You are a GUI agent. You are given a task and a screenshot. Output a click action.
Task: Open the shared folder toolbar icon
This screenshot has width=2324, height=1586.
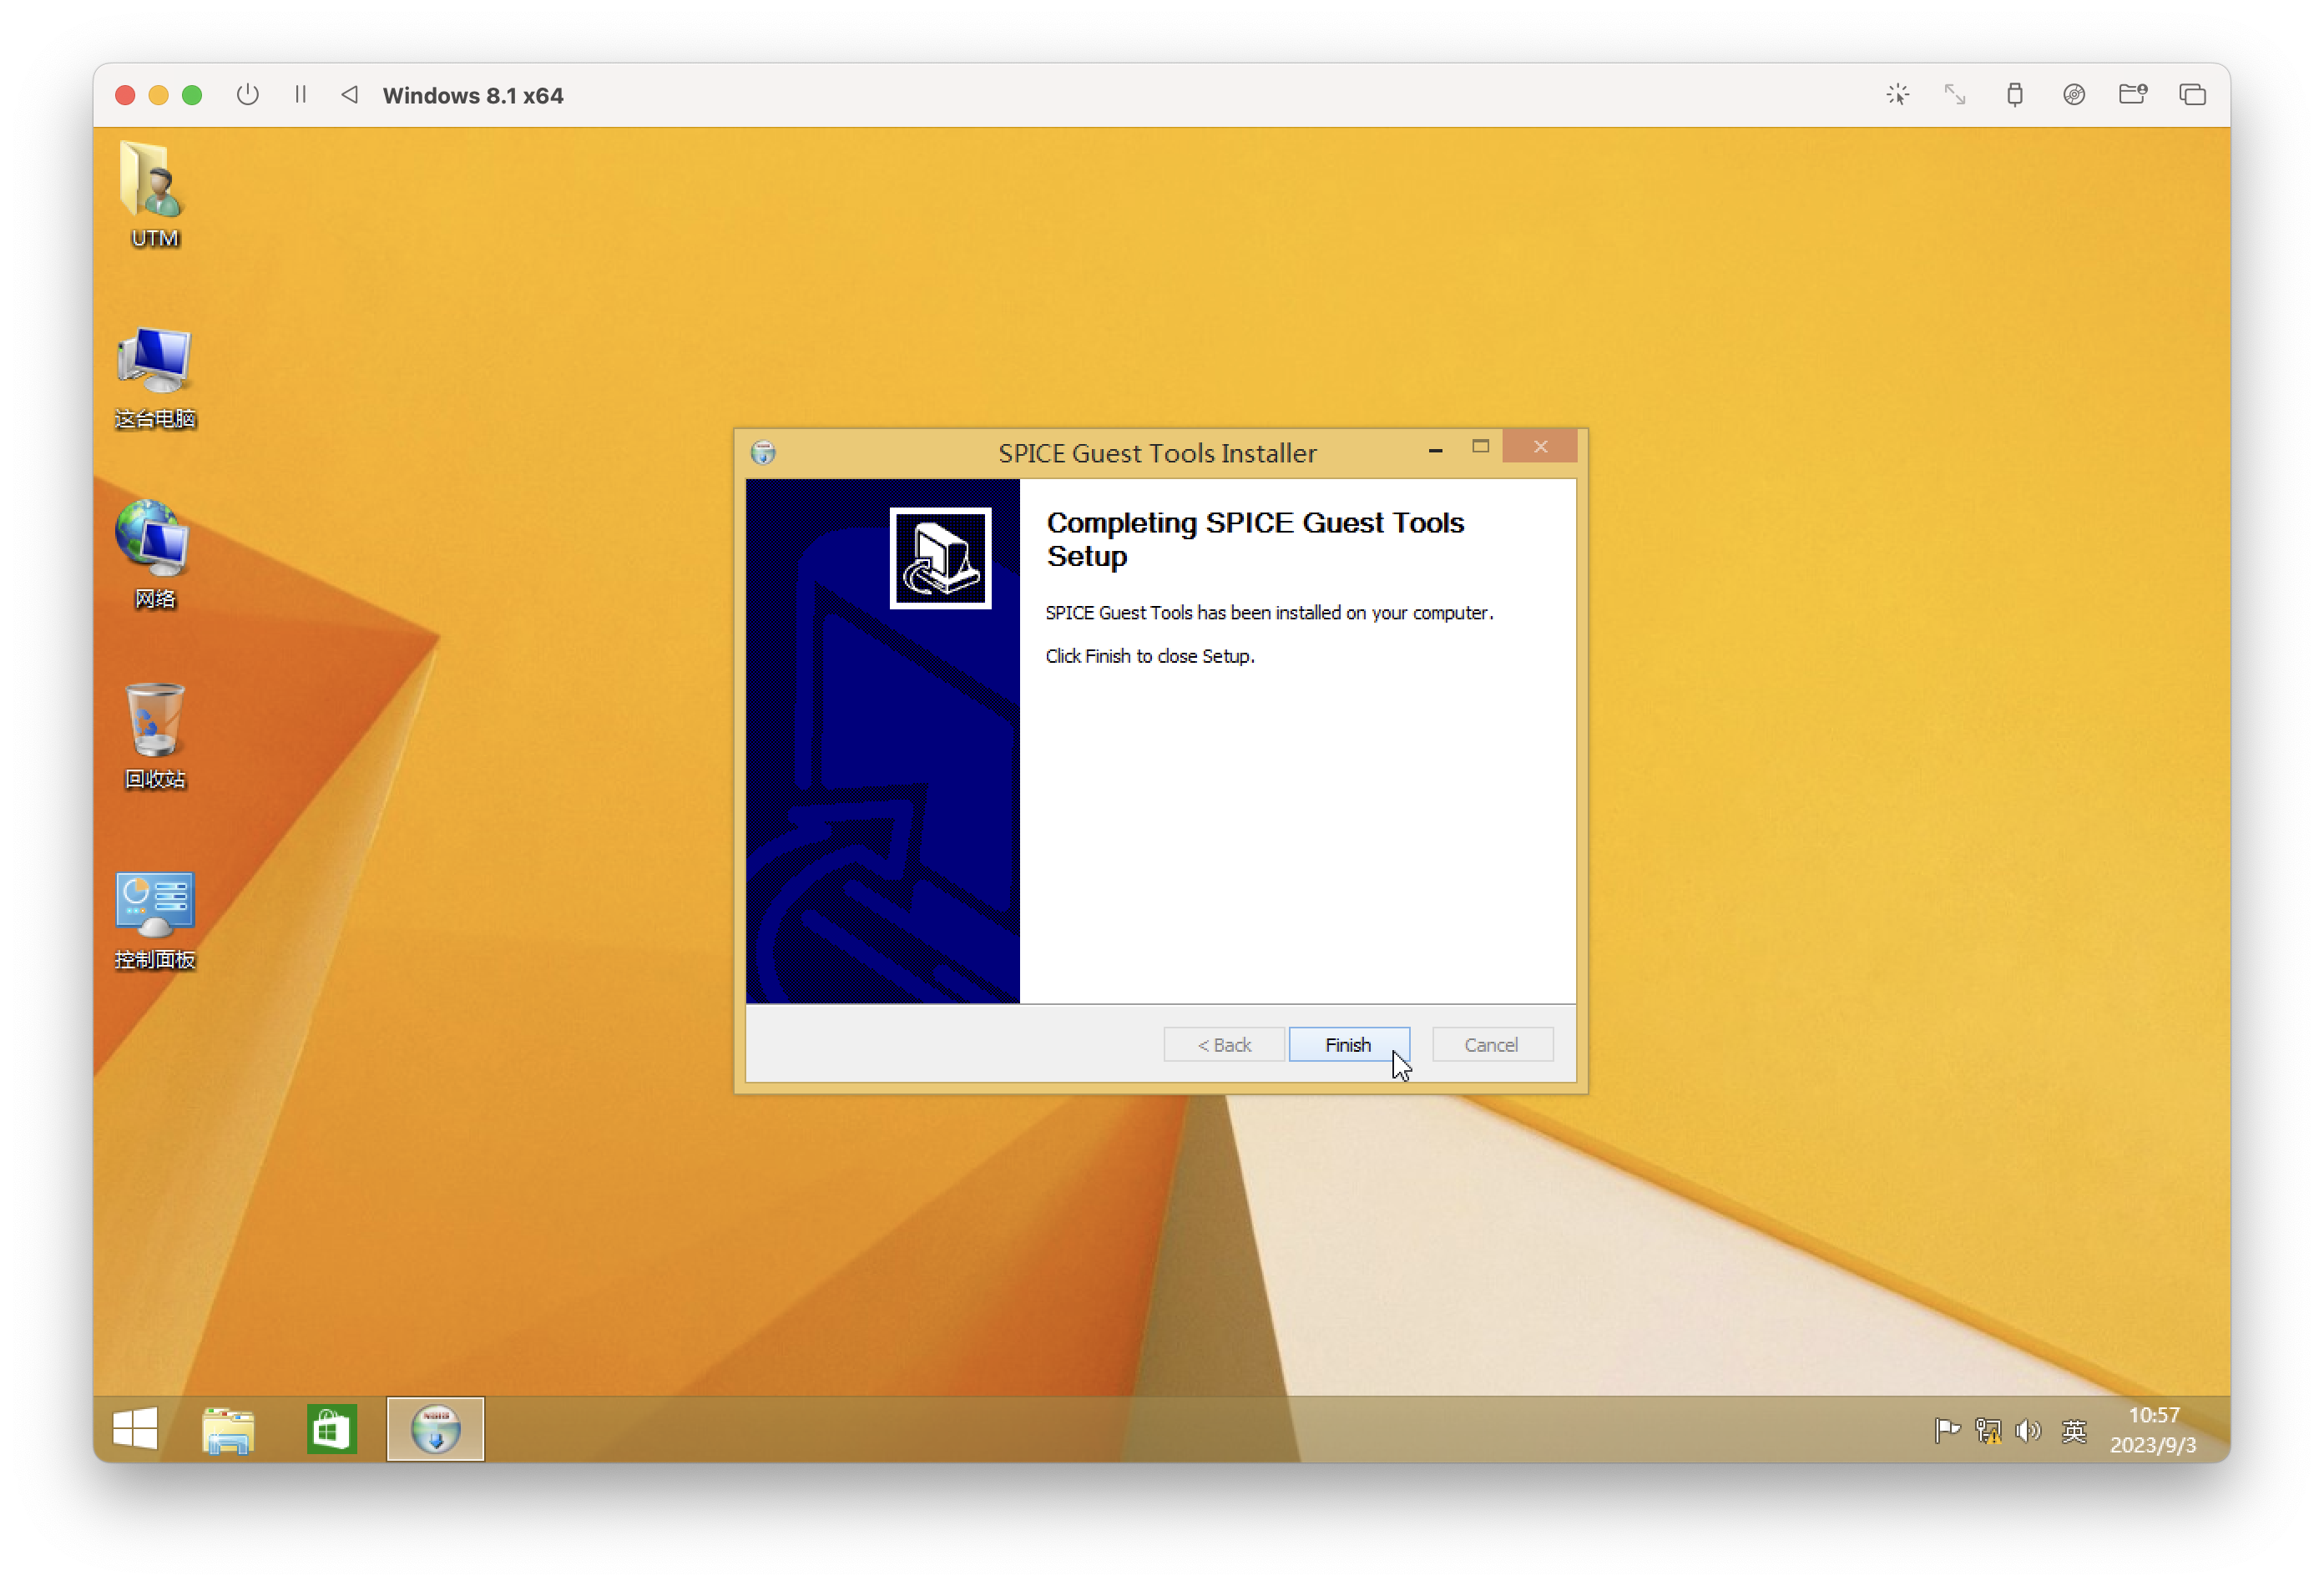point(2133,95)
